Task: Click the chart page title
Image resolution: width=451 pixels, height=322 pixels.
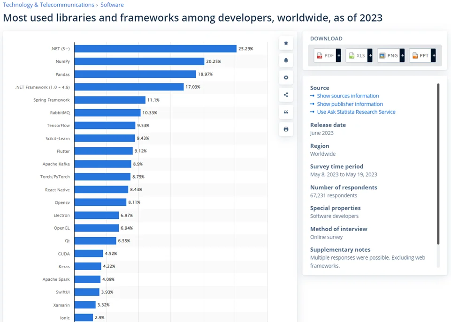Action: tap(193, 18)
